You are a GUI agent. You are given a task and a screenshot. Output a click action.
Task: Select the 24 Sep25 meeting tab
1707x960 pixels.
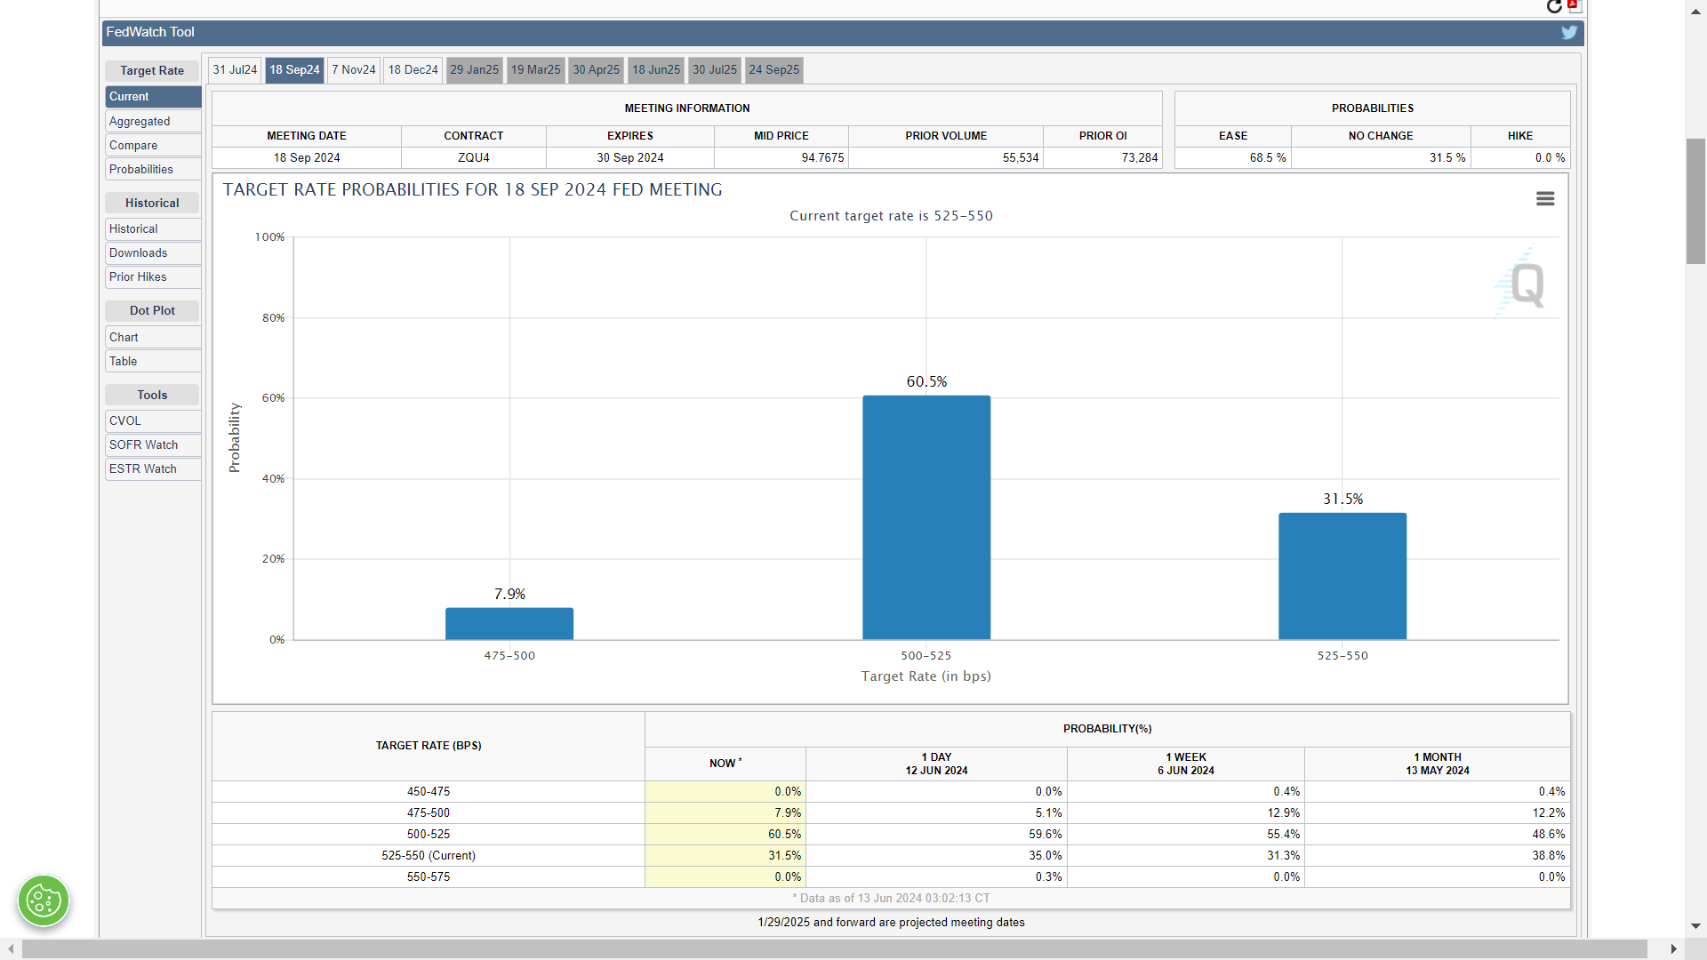click(x=774, y=69)
